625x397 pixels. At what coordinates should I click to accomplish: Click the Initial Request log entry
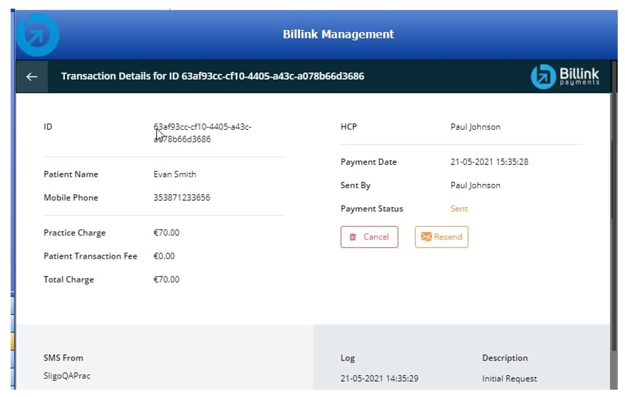pyautogui.click(x=509, y=378)
